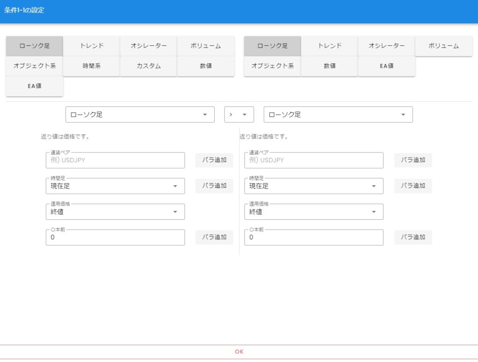
Task: Open right 時間足 dropdown
Action: [314, 186]
